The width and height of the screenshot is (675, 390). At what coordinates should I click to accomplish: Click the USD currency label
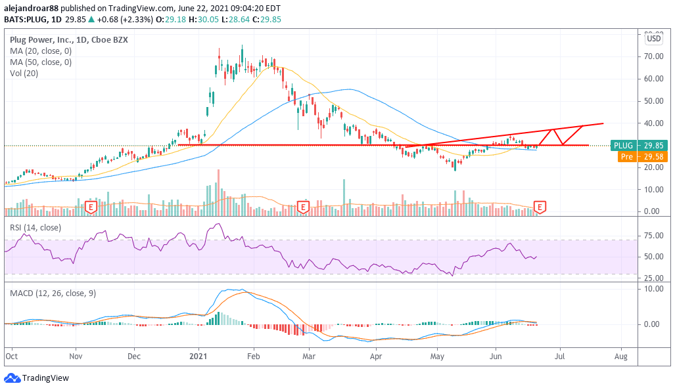pos(653,39)
